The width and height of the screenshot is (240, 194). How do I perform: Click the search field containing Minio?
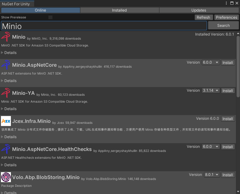point(104,26)
